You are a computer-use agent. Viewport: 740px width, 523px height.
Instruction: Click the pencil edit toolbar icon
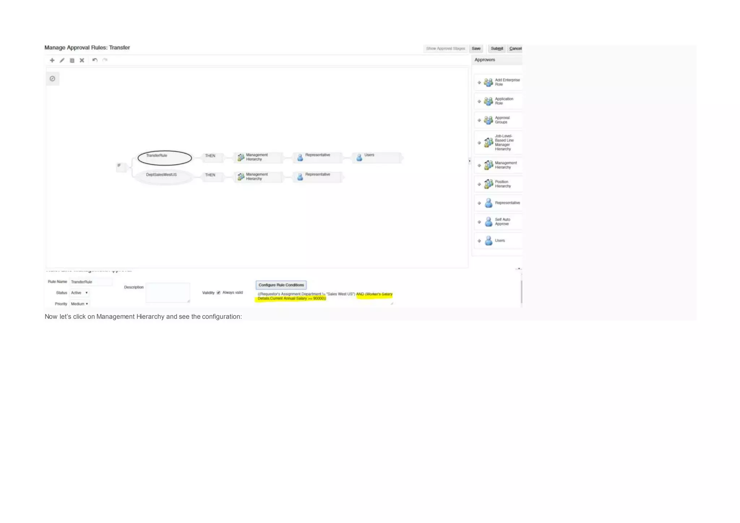[x=62, y=60]
